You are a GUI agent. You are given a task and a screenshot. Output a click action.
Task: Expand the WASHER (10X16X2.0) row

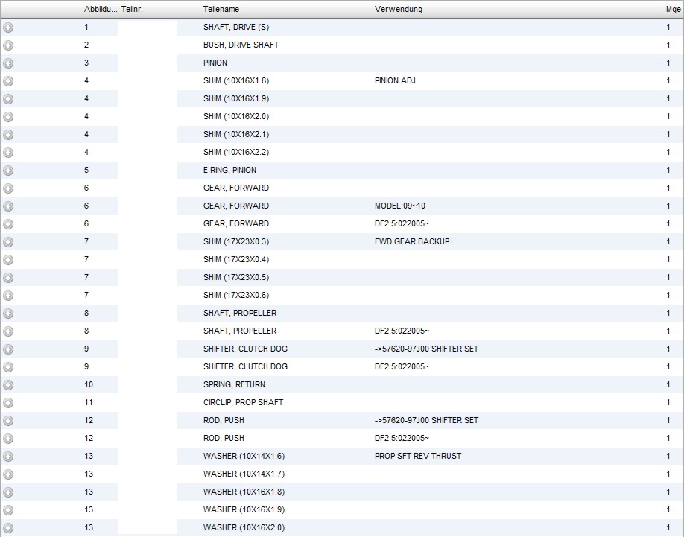pos(8,528)
